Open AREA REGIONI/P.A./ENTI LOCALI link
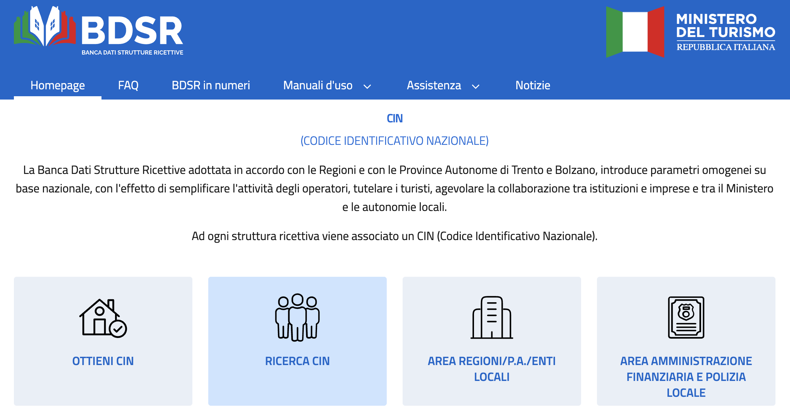The height and width of the screenshot is (414, 790). [x=492, y=369]
